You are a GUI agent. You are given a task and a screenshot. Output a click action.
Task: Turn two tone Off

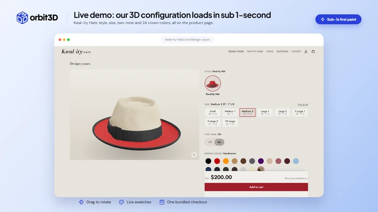pyautogui.click(x=210, y=142)
